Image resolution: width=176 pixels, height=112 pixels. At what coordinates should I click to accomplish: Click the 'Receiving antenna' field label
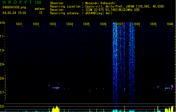point(64,13)
